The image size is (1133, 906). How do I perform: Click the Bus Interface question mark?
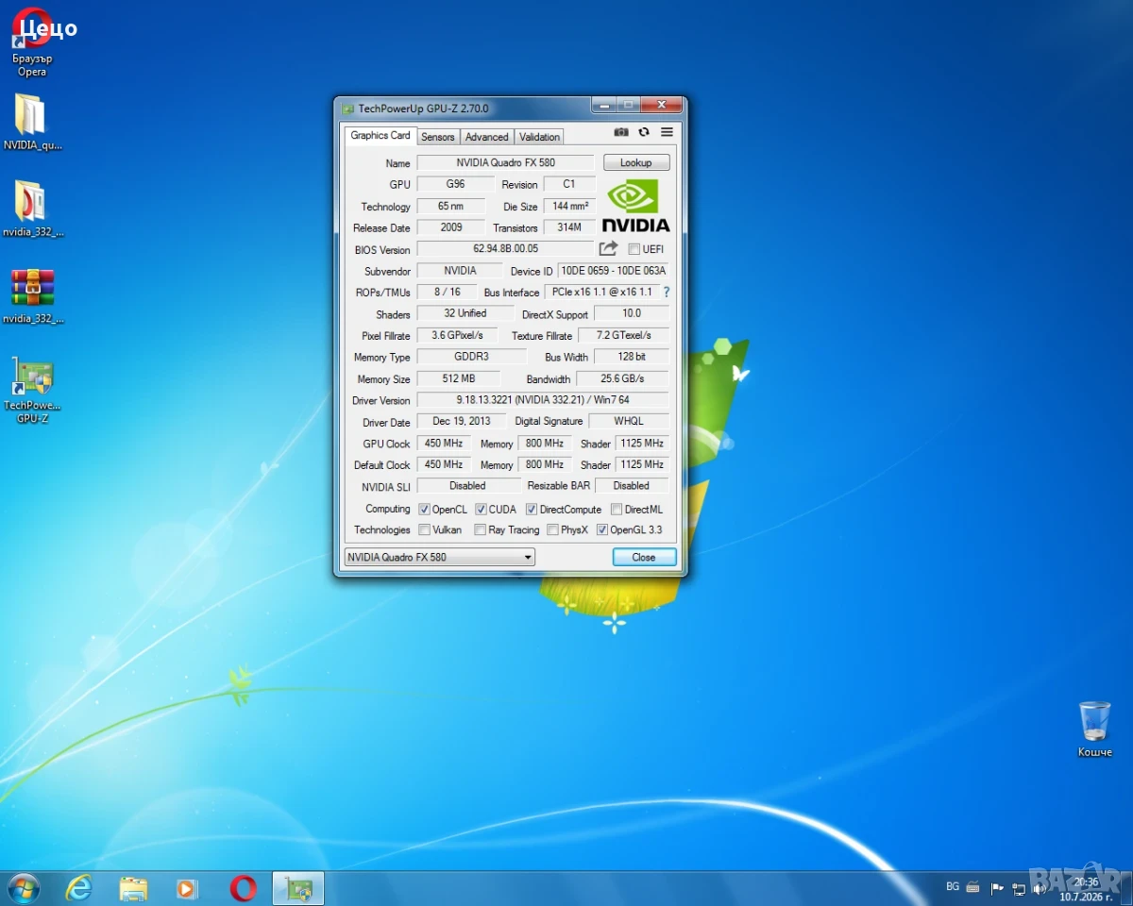[667, 293]
